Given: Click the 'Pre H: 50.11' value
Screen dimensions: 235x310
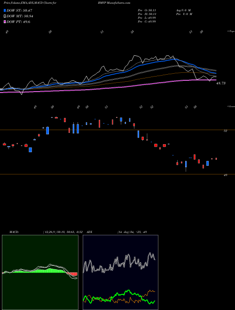Looking at the screenshot, I should (x=147, y=14).
